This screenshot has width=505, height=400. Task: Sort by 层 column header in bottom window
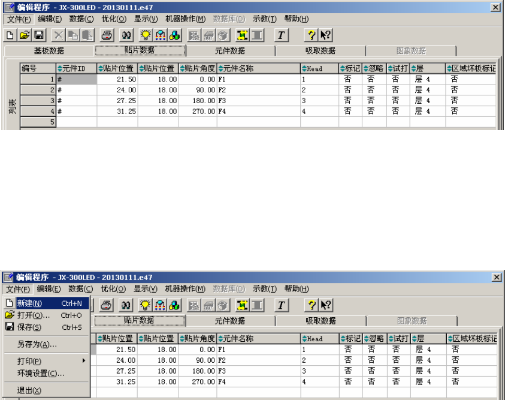428,338
